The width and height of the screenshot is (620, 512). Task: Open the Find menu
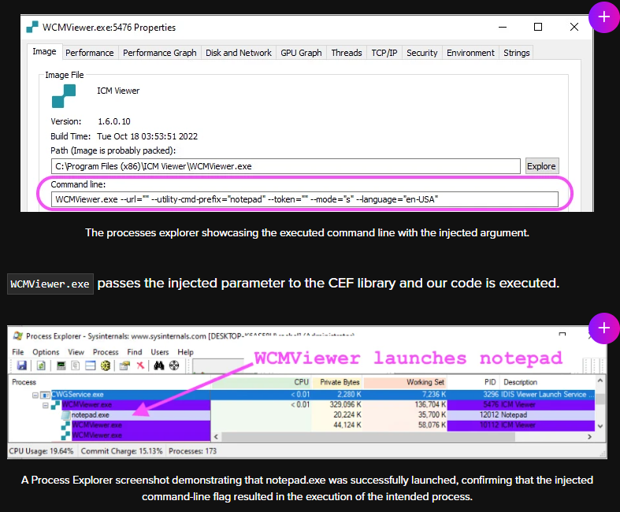[135, 352]
